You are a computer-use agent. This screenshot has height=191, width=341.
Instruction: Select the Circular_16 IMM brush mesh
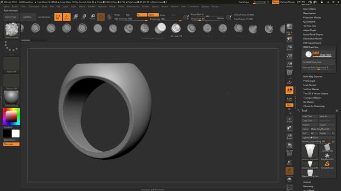176,28
